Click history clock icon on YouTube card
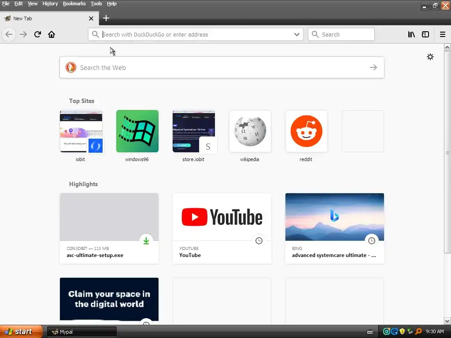Viewport: 451px width, 338px height. point(259,241)
